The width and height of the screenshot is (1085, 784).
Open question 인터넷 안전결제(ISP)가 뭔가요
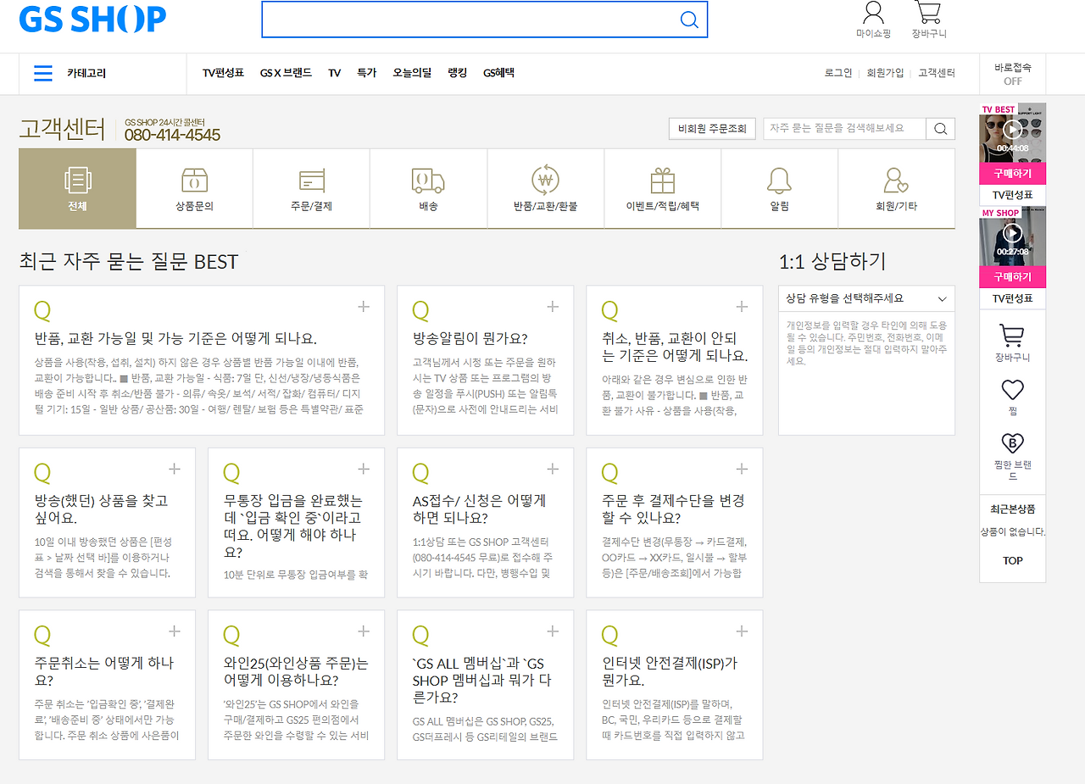(670, 671)
